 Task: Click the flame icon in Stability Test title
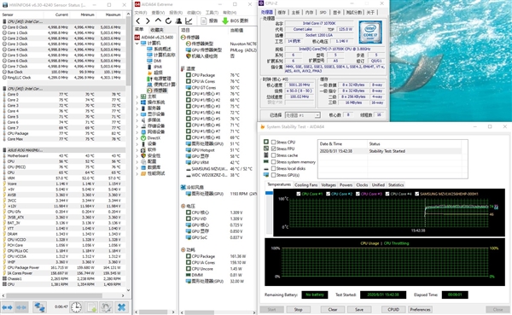262,127
